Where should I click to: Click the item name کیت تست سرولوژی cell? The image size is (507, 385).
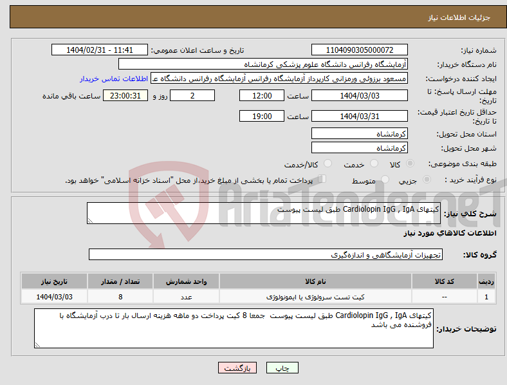315,297
